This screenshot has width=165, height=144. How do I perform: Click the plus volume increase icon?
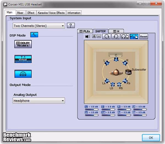tap(94, 36)
